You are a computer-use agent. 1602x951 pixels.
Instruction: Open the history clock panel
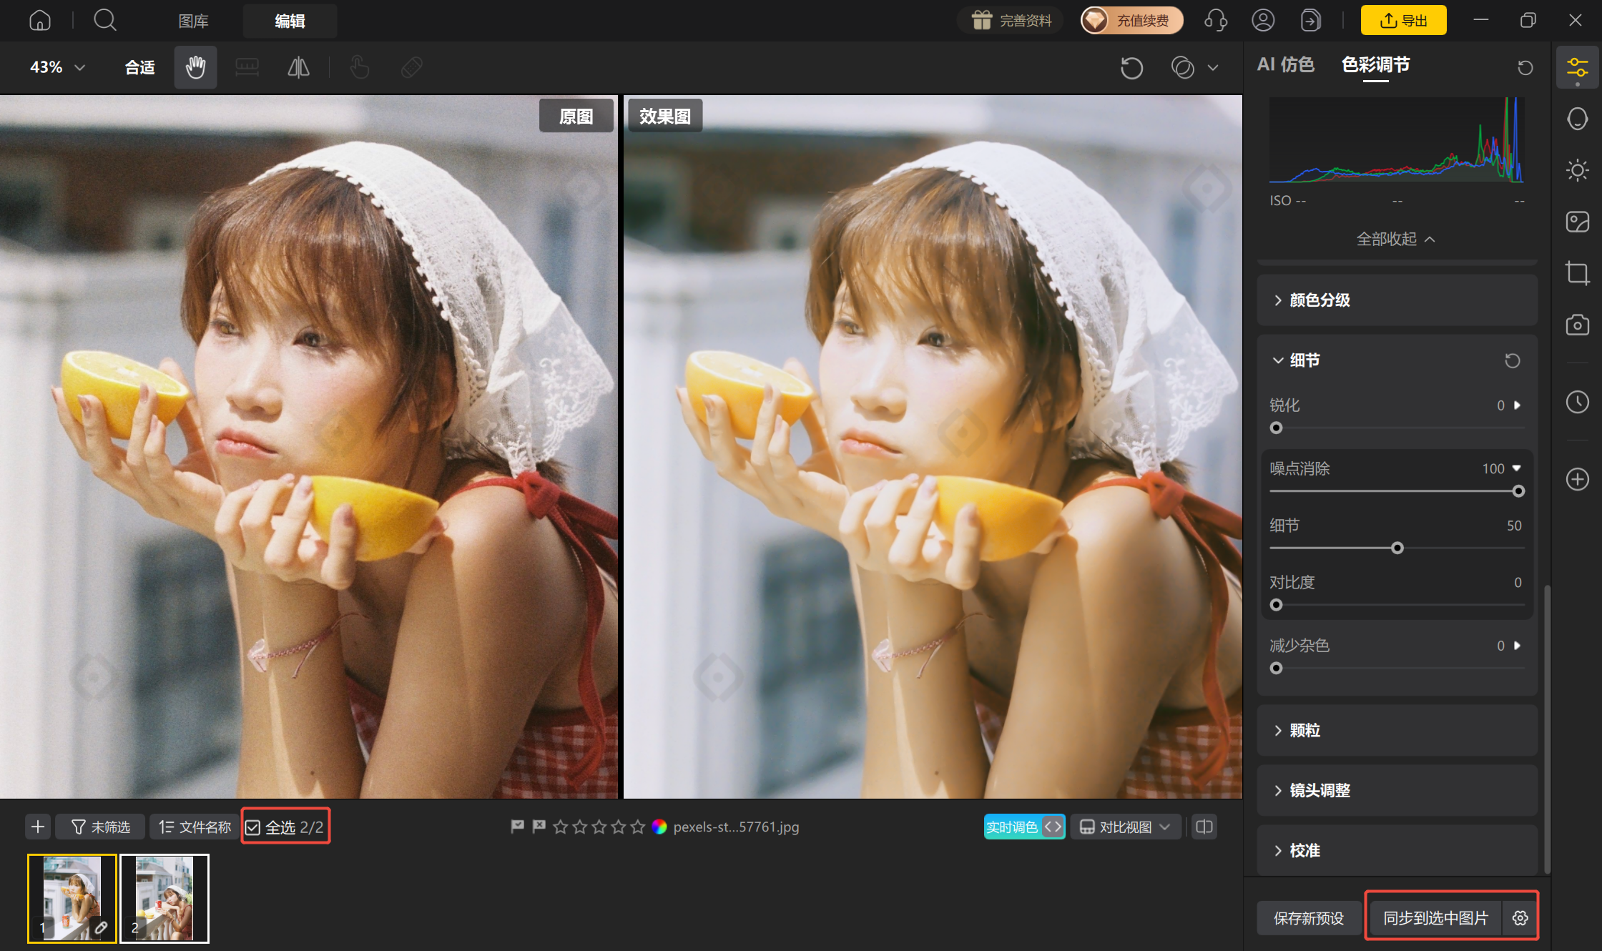pos(1577,402)
